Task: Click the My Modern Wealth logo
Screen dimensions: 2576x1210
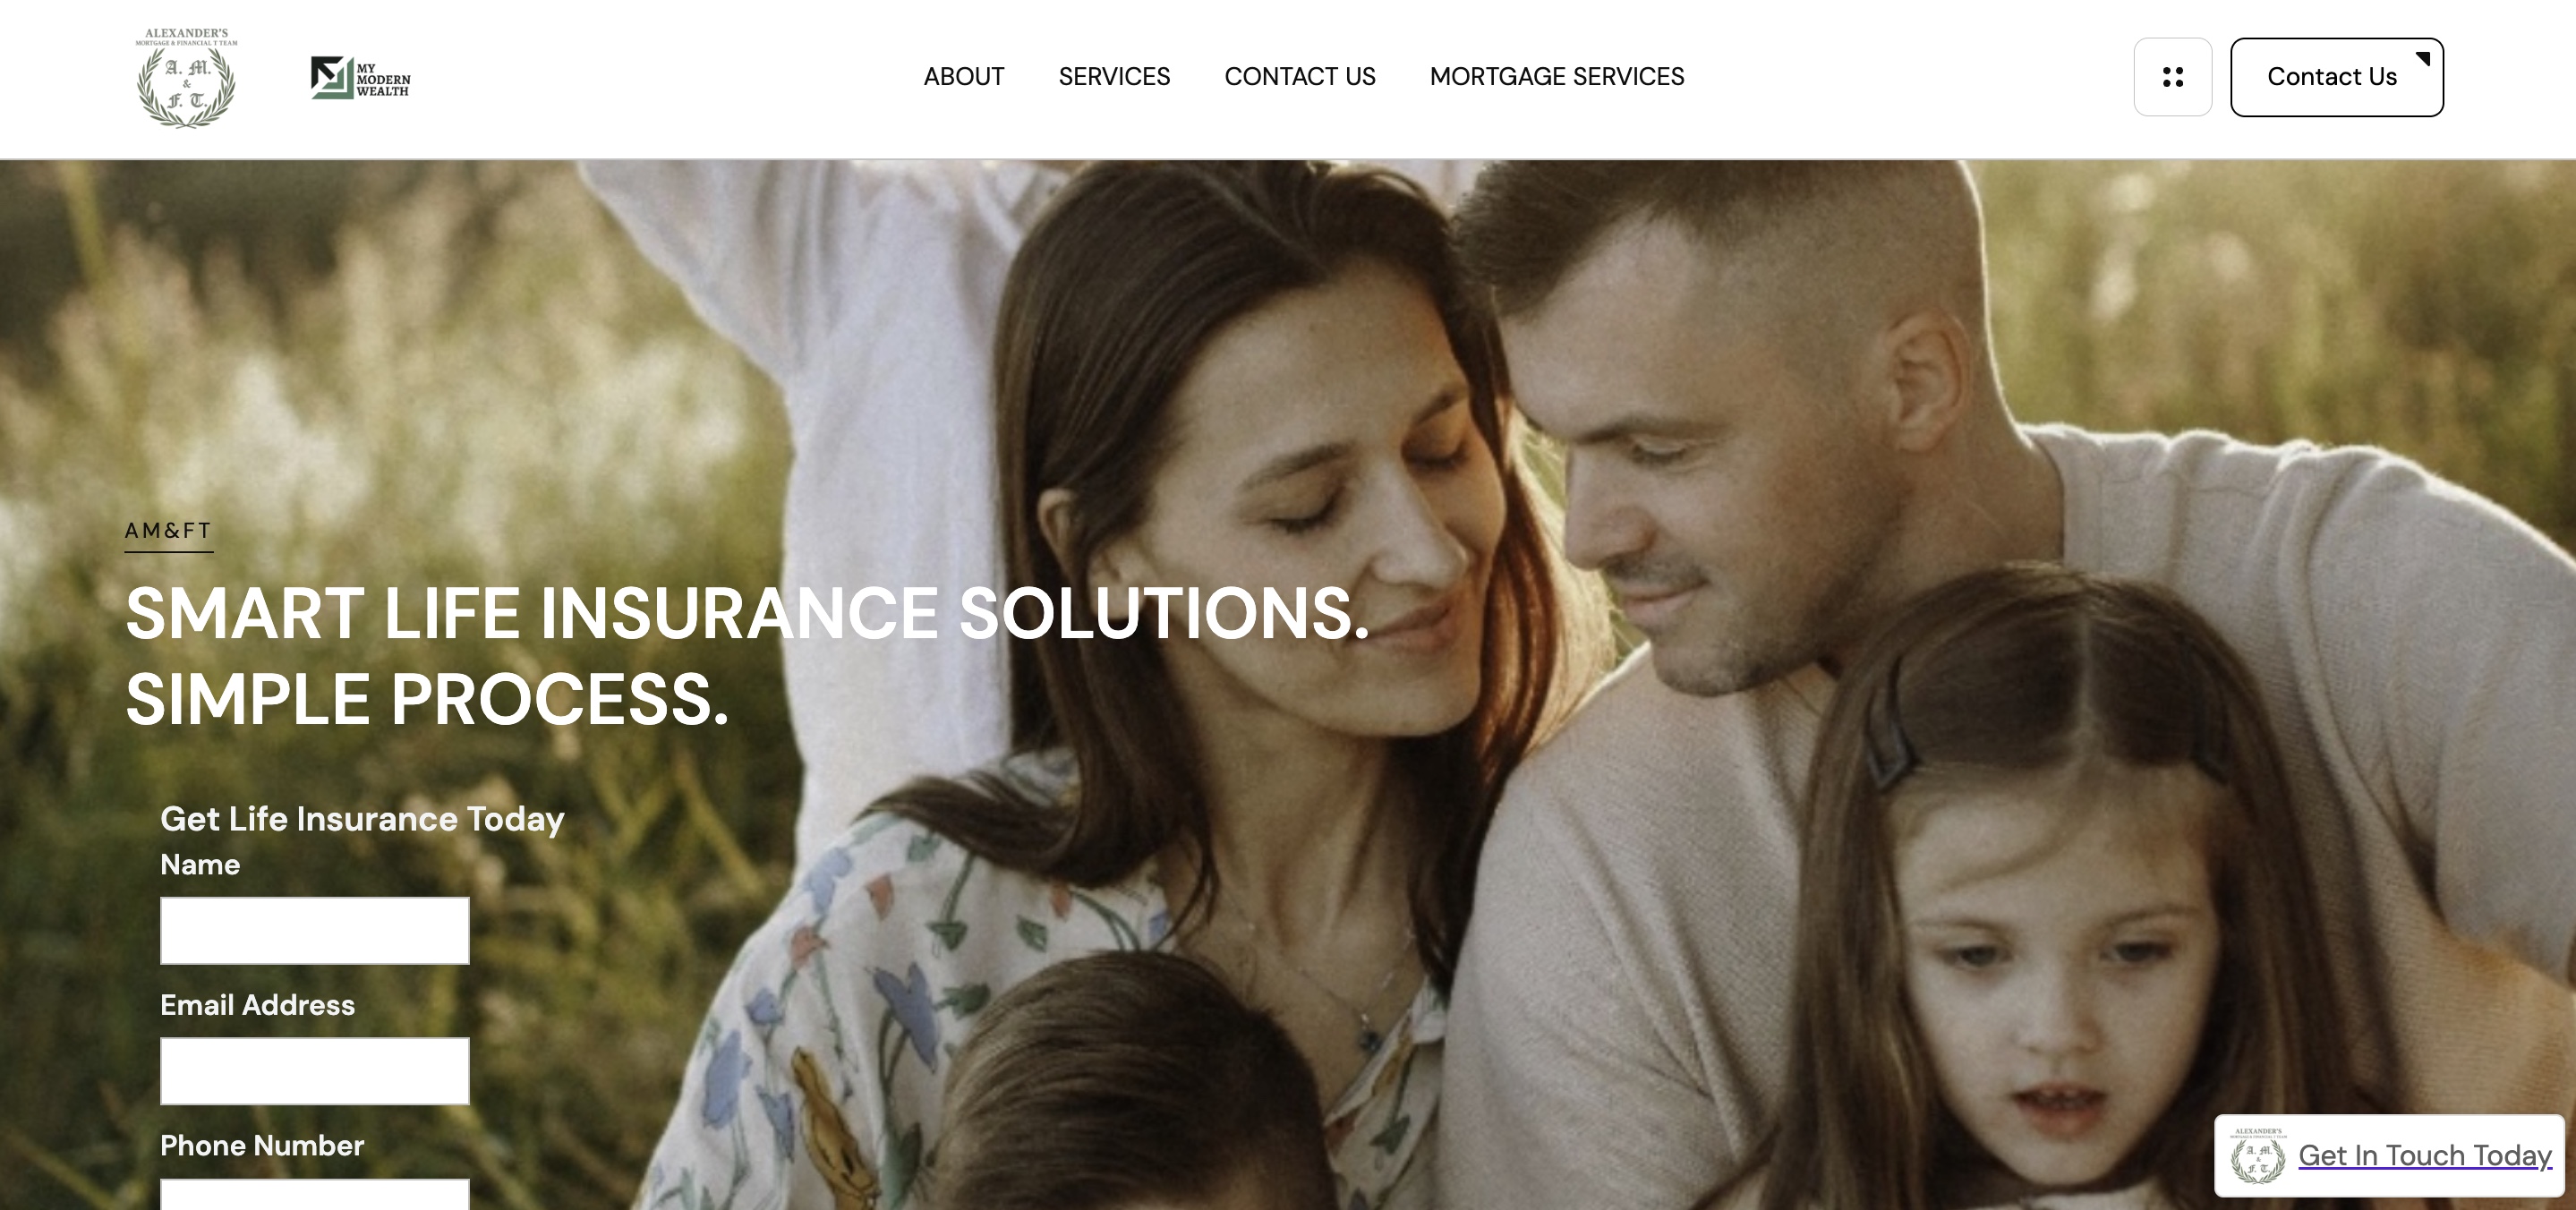Action: tap(360, 78)
